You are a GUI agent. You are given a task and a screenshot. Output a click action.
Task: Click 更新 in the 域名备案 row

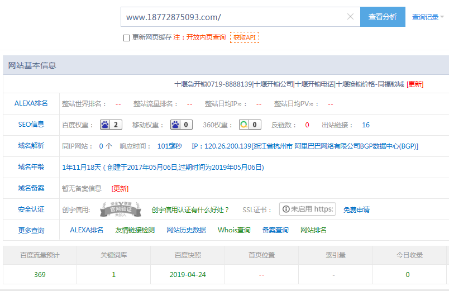coord(120,189)
